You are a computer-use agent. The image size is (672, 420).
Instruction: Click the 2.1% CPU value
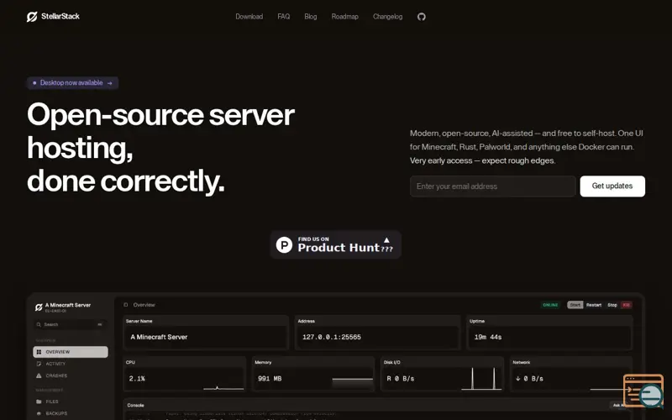137,379
